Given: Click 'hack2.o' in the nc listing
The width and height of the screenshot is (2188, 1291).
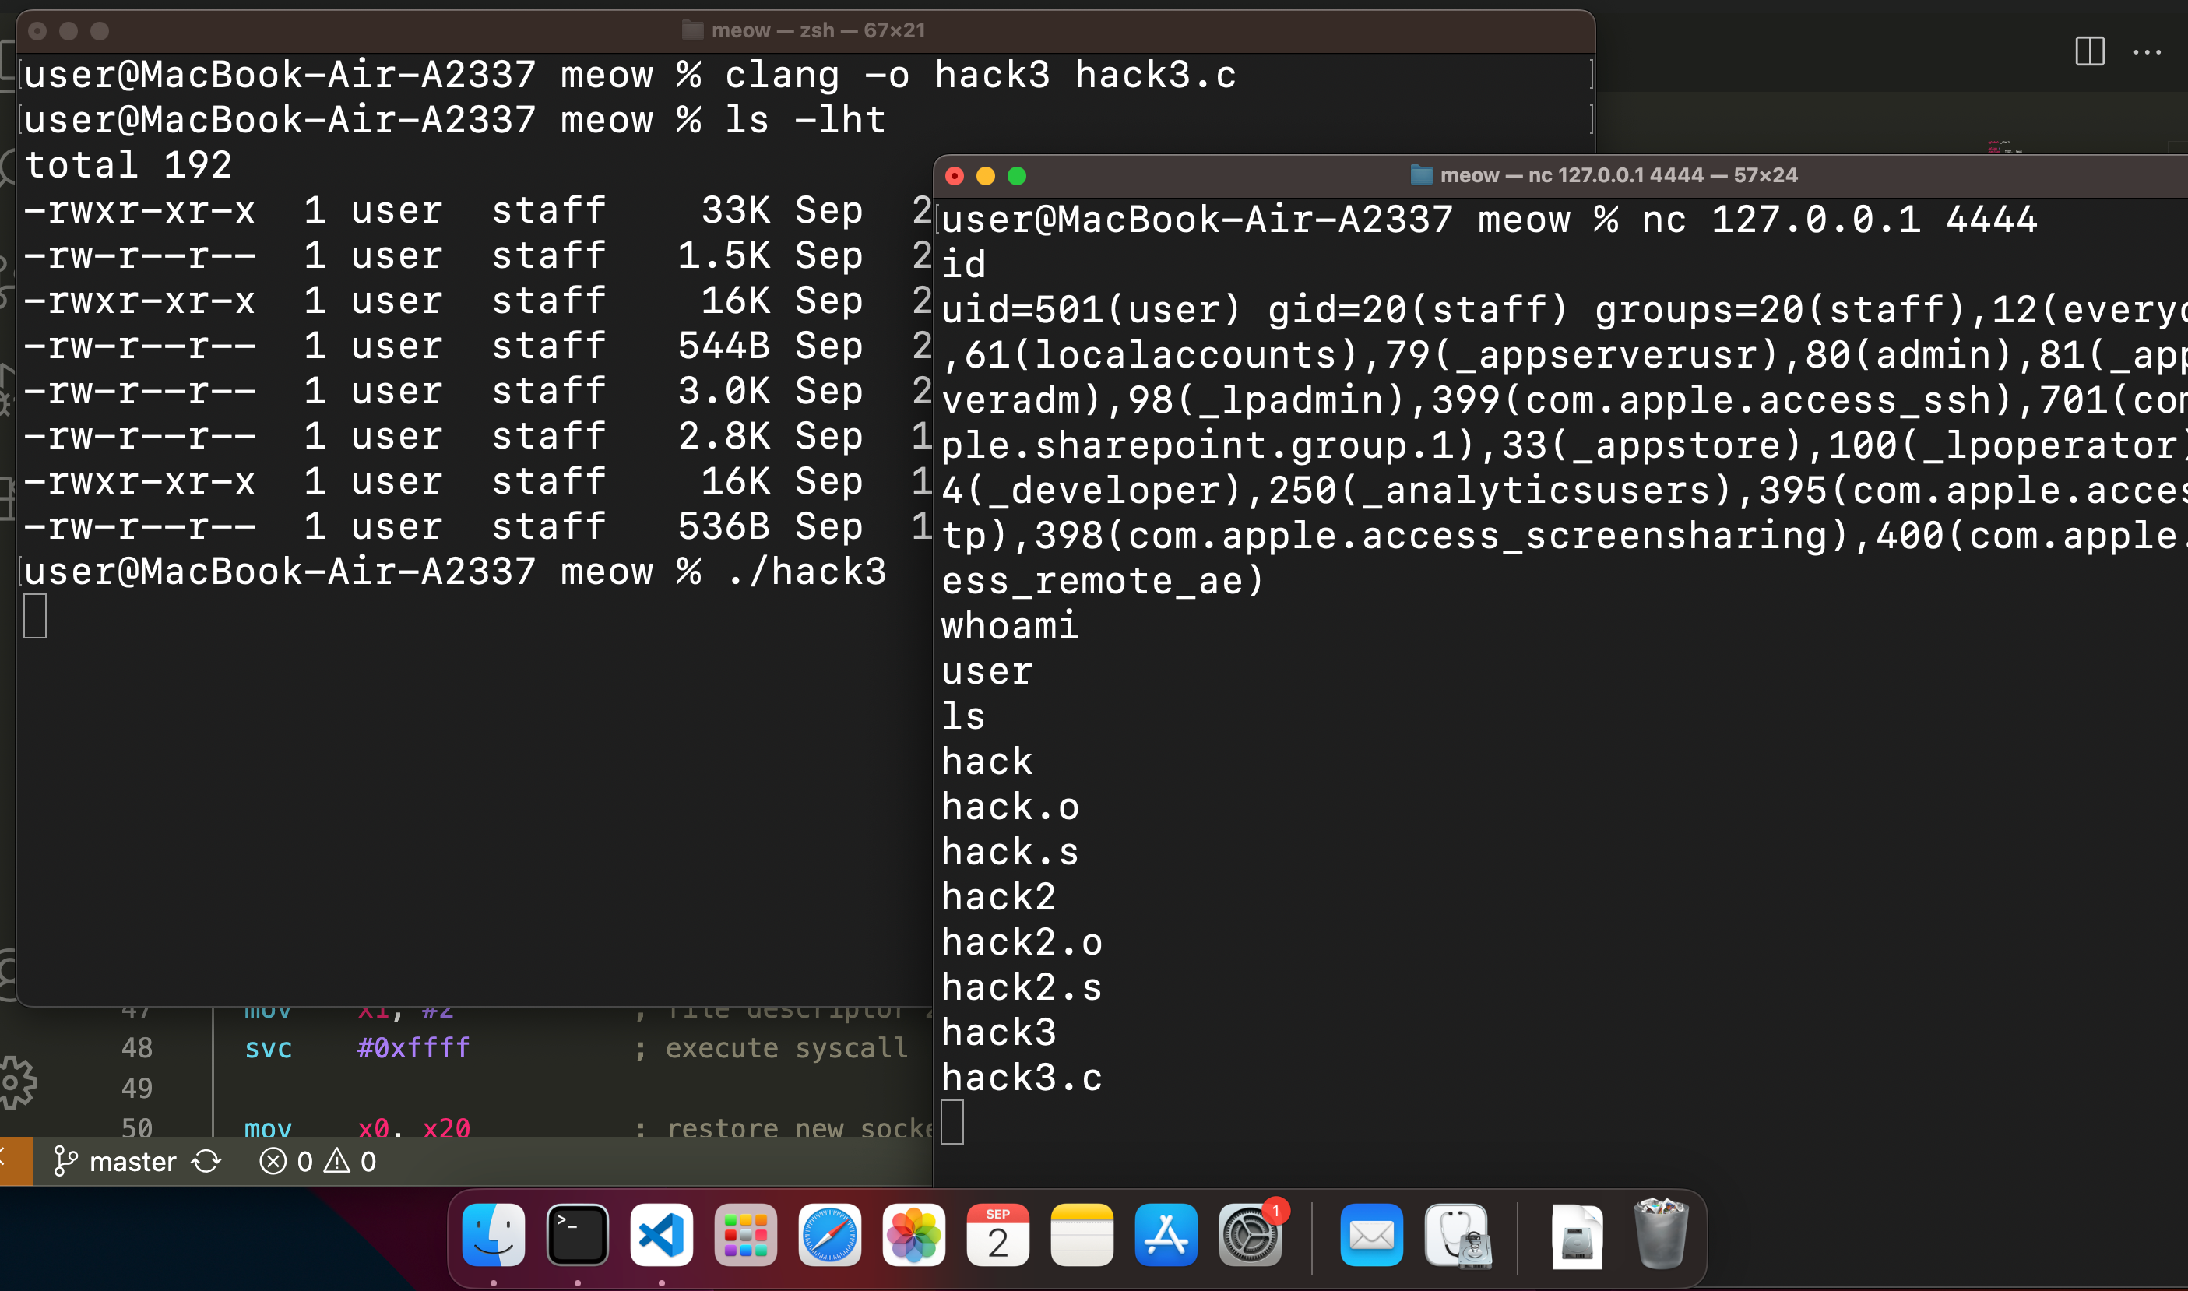Looking at the screenshot, I should click(x=1022, y=942).
